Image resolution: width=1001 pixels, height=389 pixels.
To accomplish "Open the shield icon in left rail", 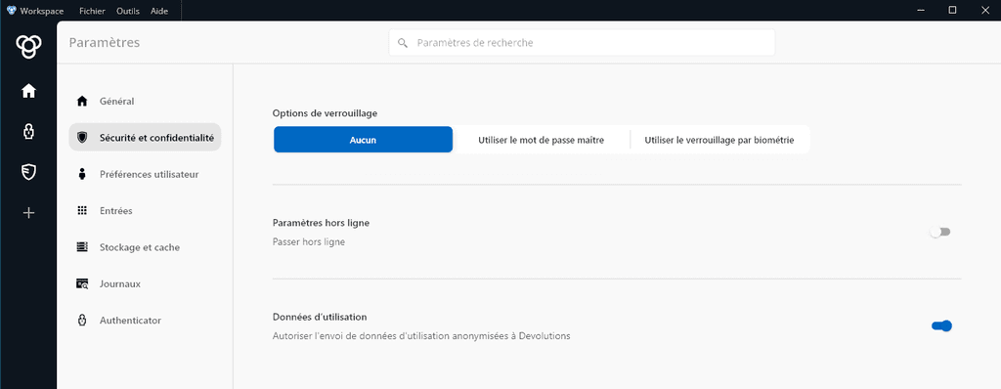I will (28, 172).
